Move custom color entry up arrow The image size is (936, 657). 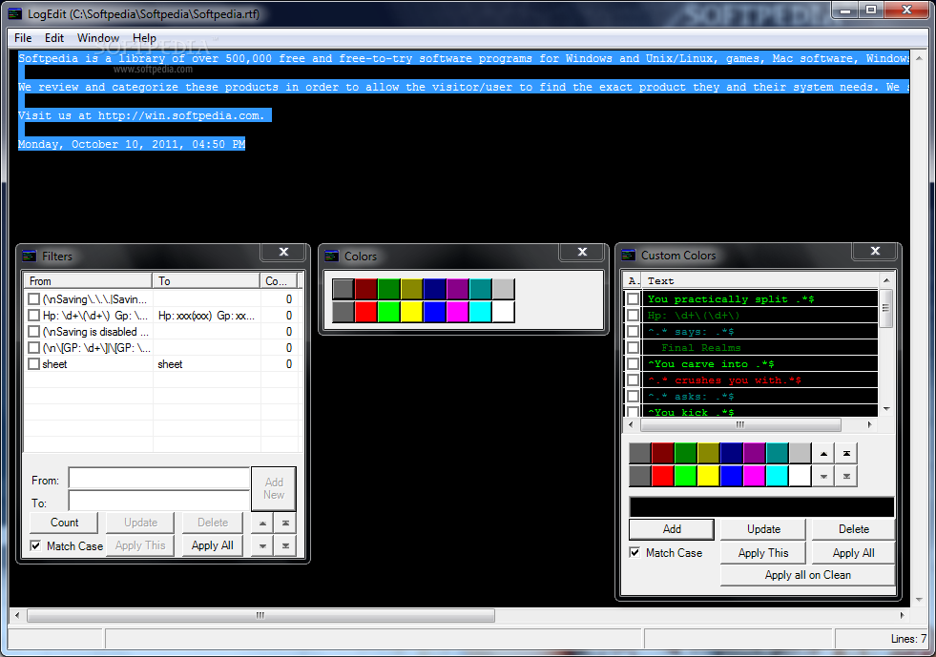823,454
